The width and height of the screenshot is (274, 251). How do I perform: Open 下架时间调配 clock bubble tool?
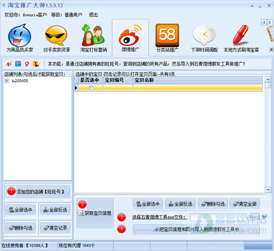(x=204, y=38)
